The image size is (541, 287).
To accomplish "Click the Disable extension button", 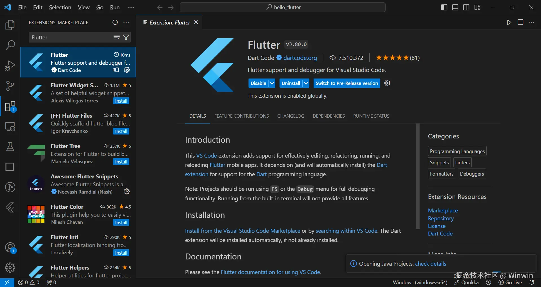I will pos(258,83).
